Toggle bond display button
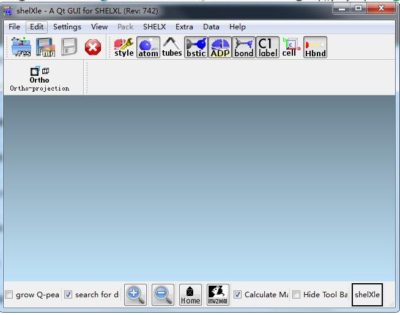 click(x=243, y=47)
